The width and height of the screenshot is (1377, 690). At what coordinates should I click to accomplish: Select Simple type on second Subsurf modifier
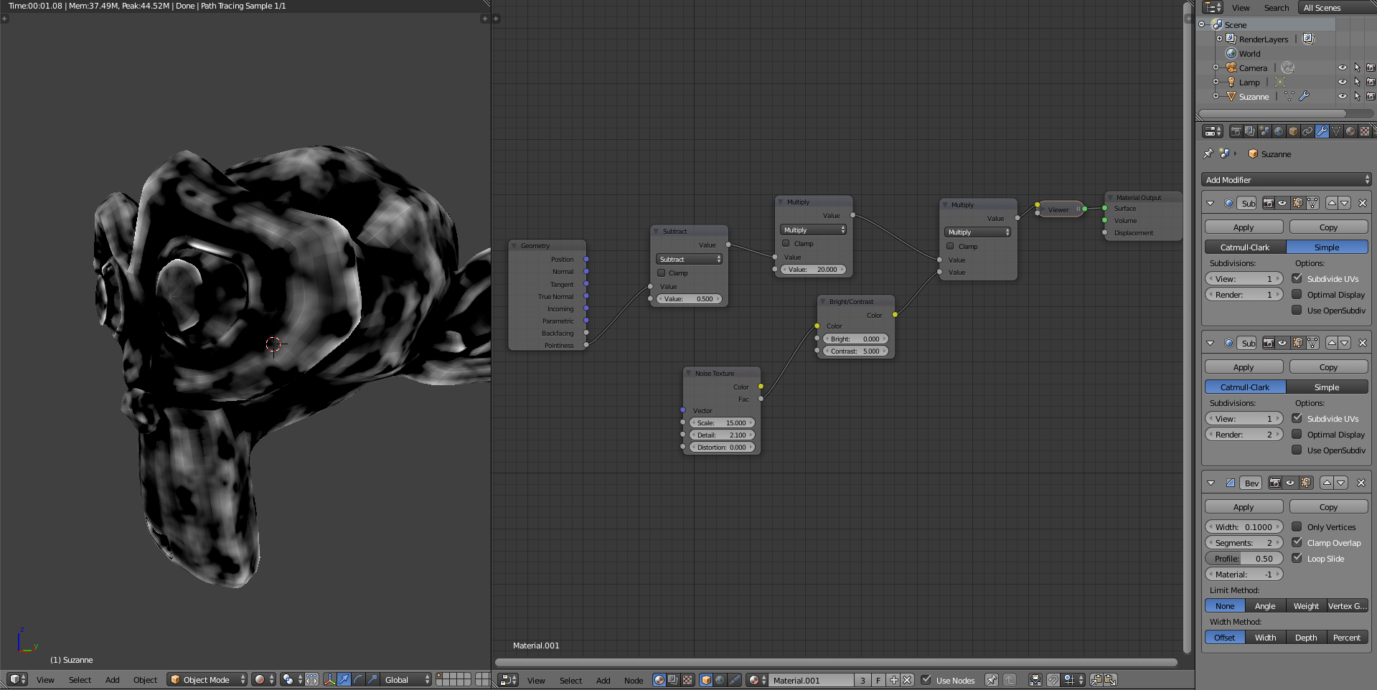[1327, 387]
